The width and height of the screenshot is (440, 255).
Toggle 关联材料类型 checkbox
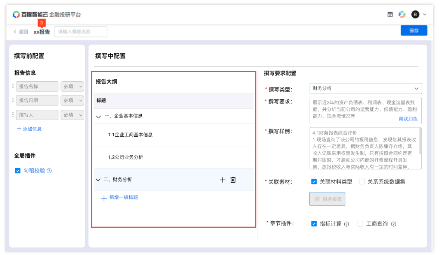(x=314, y=182)
